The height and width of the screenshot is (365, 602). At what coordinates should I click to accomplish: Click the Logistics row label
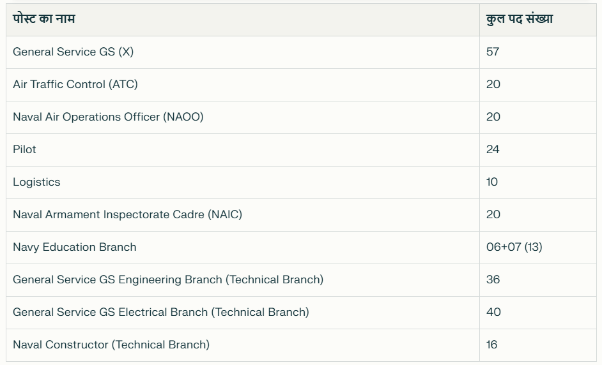tap(36, 182)
